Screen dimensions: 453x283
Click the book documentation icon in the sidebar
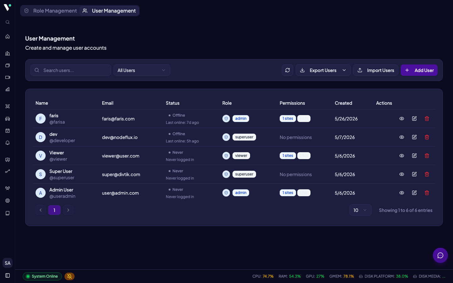[x=8, y=213]
